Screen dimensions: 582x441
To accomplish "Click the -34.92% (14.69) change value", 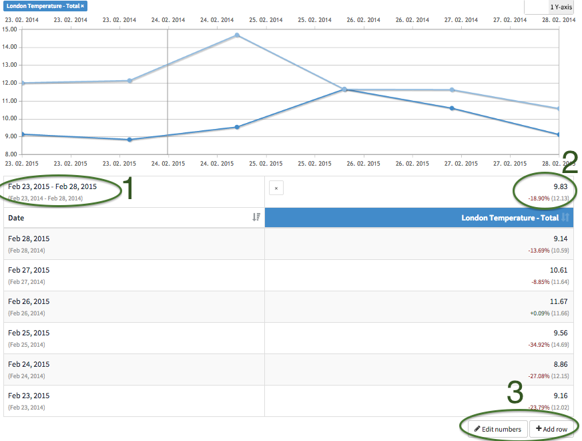I will click(x=548, y=345).
